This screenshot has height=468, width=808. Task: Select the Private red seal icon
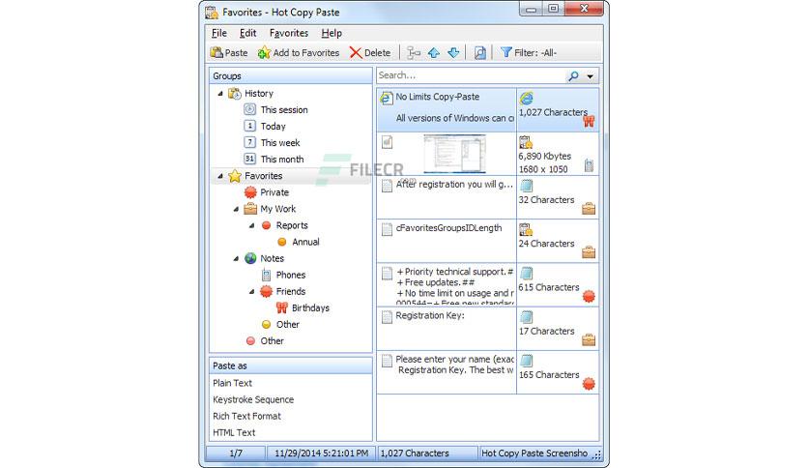[x=250, y=192]
